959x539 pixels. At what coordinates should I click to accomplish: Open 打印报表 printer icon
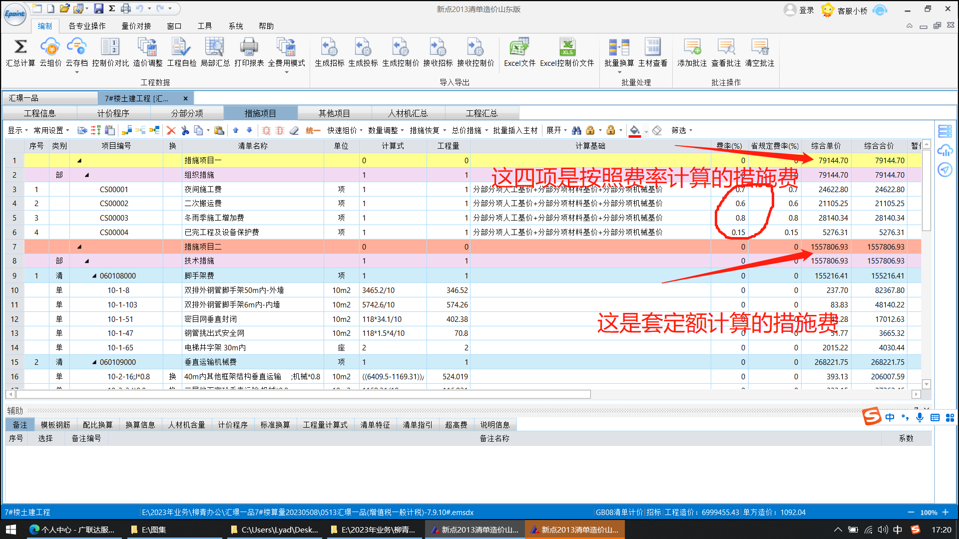tap(249, 47)
